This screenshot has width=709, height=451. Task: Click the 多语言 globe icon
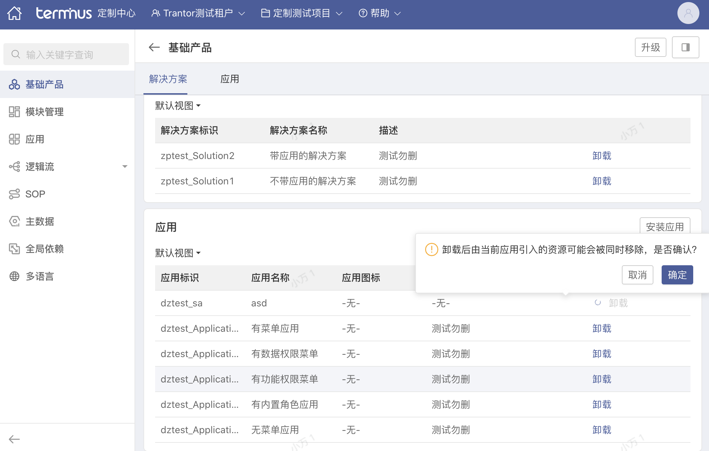[14, 276]
